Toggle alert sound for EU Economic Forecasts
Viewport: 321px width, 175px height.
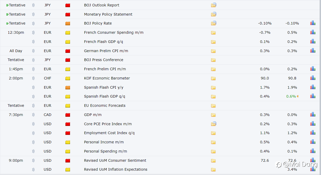click(33, 106)
